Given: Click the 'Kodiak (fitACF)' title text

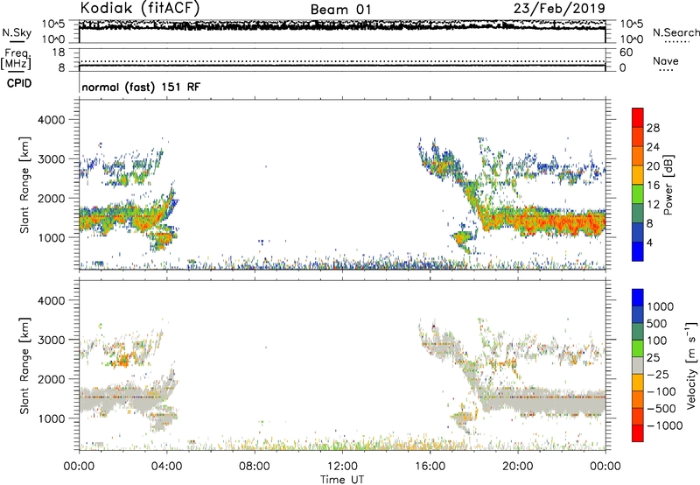Looking at the screenshot, I should [140, 8].
